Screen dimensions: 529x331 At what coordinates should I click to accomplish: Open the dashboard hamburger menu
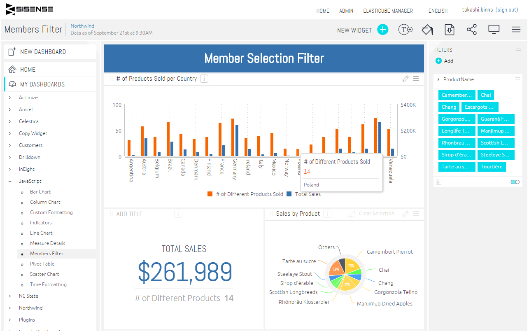(516, 30)
